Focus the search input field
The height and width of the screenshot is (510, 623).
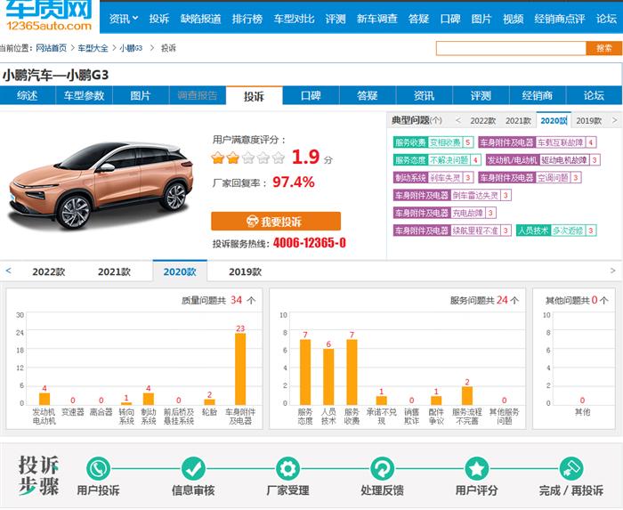(511, 48)
